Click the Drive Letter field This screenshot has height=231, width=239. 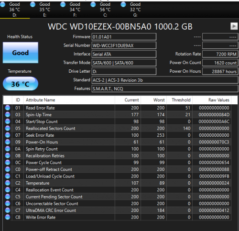(124, 71)
